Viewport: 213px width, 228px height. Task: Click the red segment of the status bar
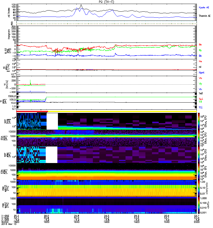pos(32,111)
